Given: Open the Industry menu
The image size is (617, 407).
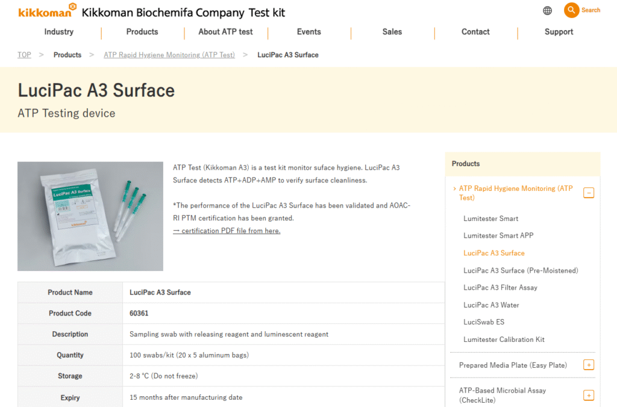Looking at the screenshot, I should 59,32.
